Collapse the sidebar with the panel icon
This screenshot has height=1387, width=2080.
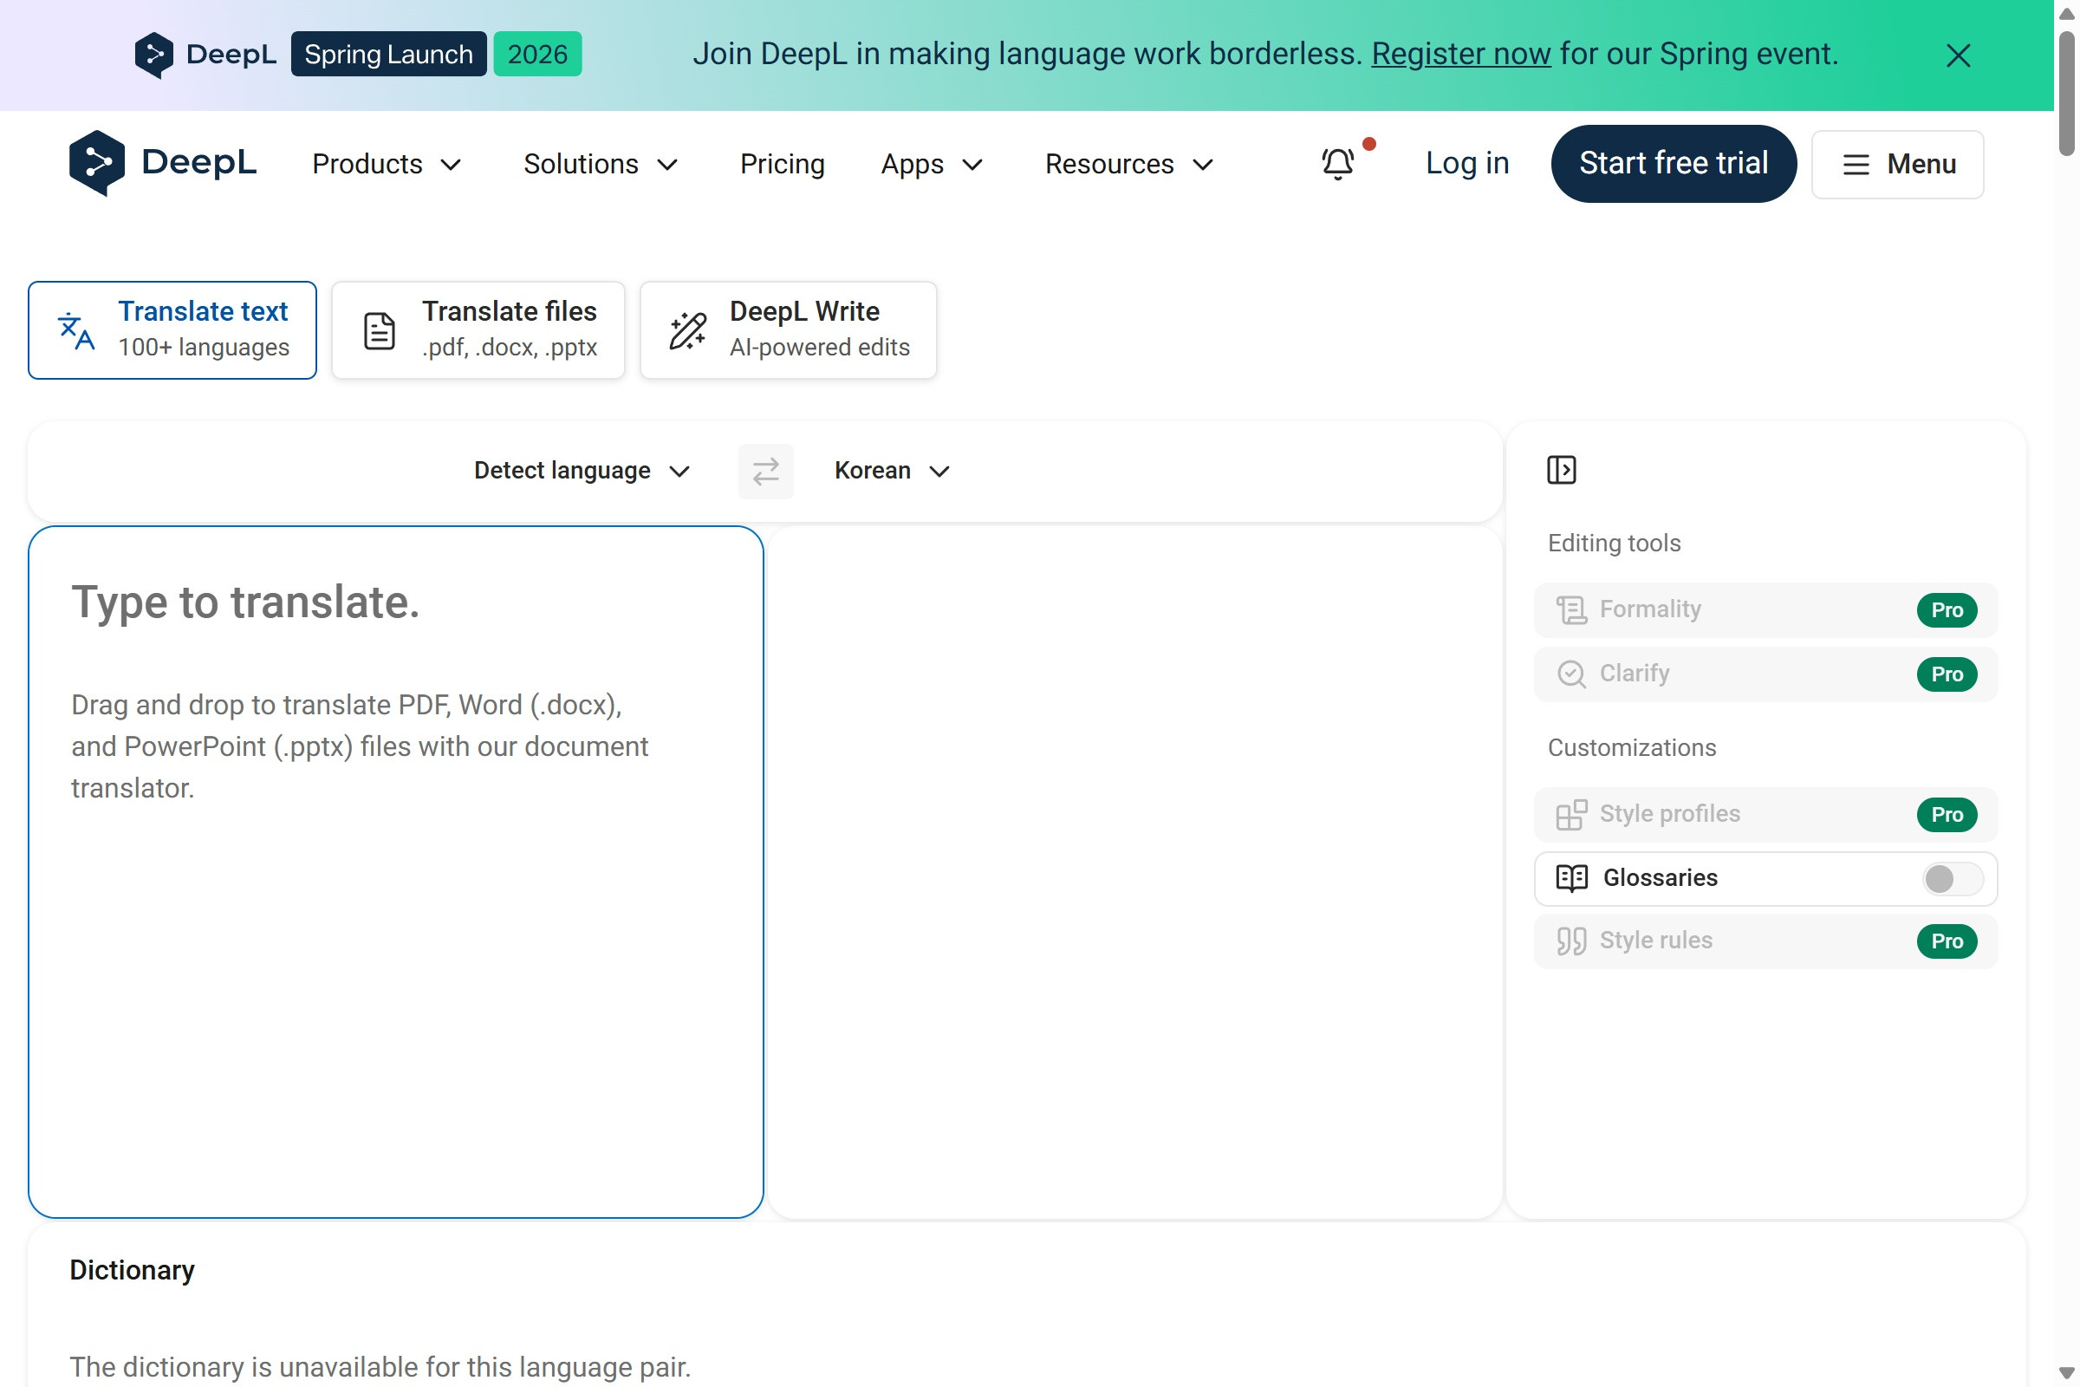1561,470
